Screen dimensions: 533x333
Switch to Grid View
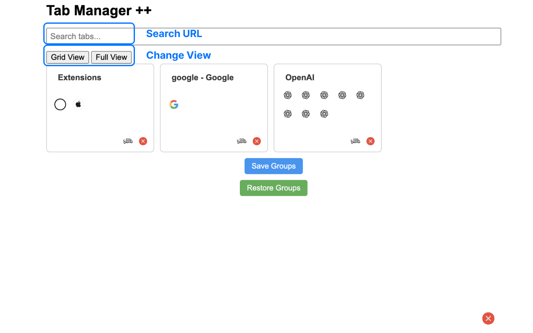pyautogui.click(x=67, y=57)
